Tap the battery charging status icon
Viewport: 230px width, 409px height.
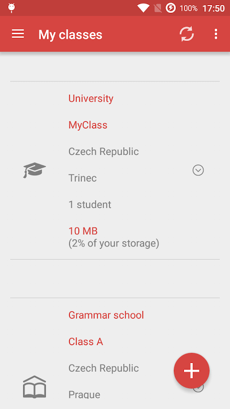pos(171,8)
